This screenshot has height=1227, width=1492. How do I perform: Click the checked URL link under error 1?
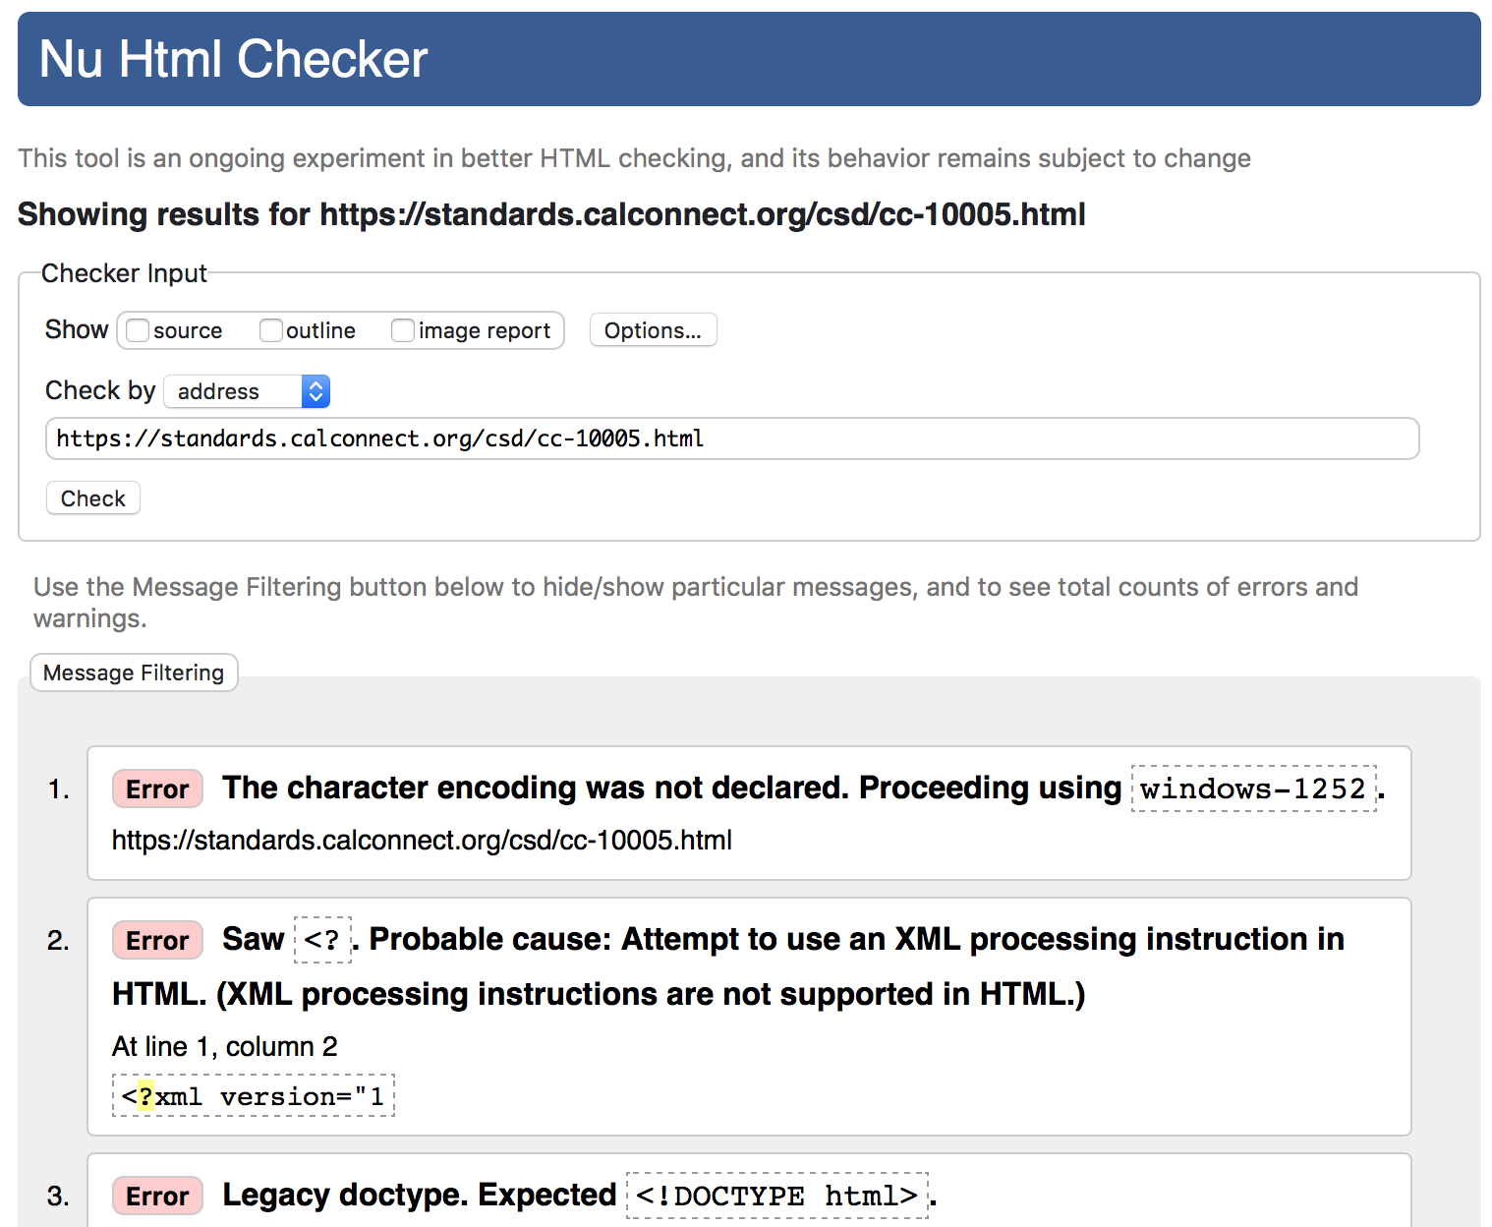[421, 840]
